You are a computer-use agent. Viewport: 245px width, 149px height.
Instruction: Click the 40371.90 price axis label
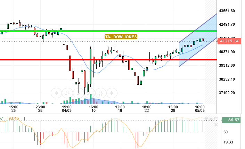click(227, 52)
